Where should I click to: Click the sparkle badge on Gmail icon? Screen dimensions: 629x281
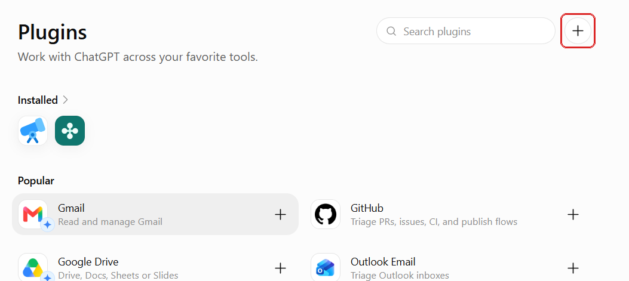(48, 225)
